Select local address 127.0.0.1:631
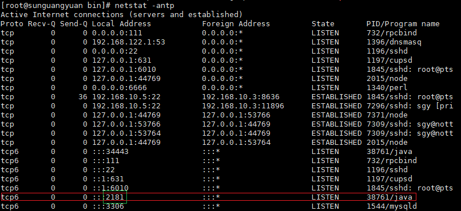 [x=121, y=60]
